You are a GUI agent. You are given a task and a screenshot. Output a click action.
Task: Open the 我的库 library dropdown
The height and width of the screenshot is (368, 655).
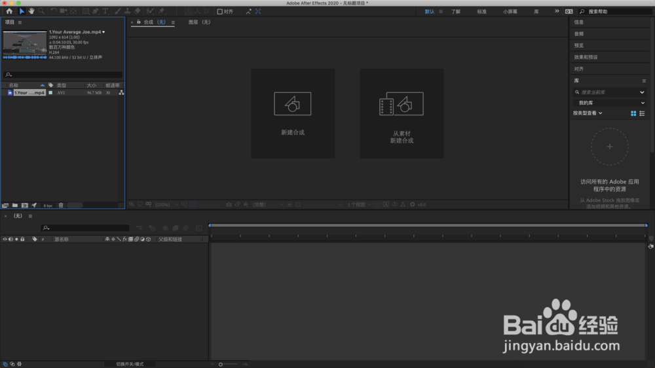610,103
